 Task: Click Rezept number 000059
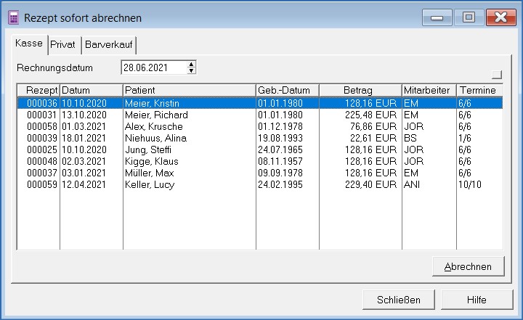point(41,184)
